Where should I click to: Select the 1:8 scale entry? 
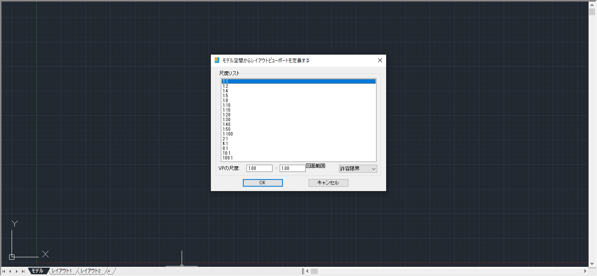(298, 101)
